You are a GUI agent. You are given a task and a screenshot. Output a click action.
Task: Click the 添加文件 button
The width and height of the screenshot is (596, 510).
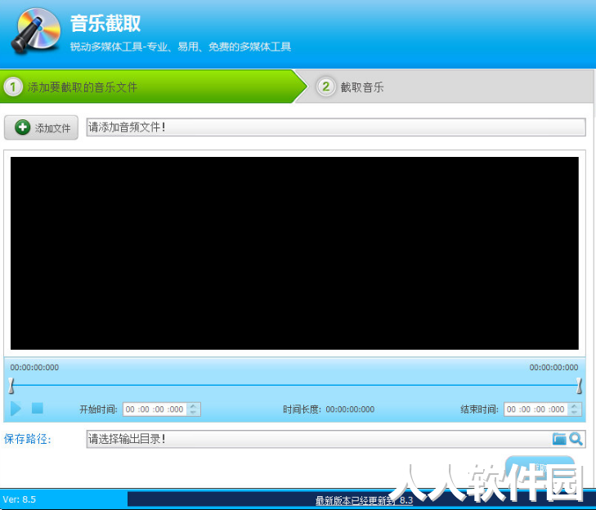pyautogui.click(x=41, y=127)
